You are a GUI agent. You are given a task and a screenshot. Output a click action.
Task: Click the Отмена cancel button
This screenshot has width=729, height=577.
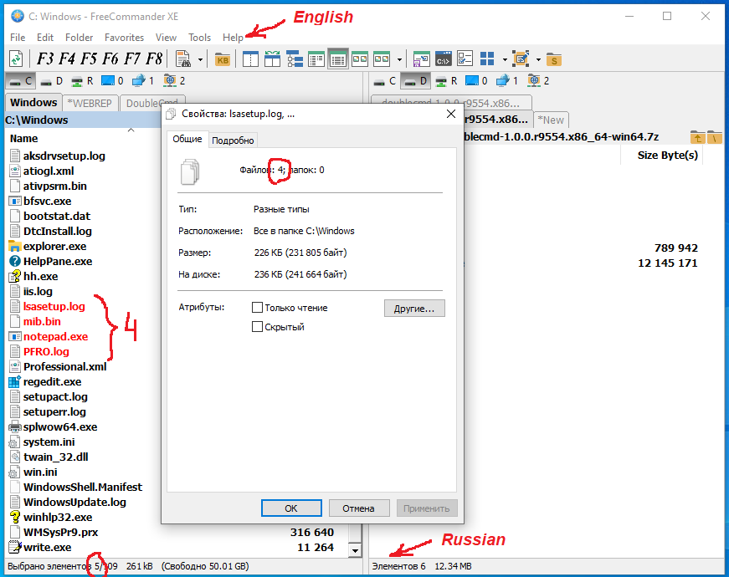click(358, 508)
